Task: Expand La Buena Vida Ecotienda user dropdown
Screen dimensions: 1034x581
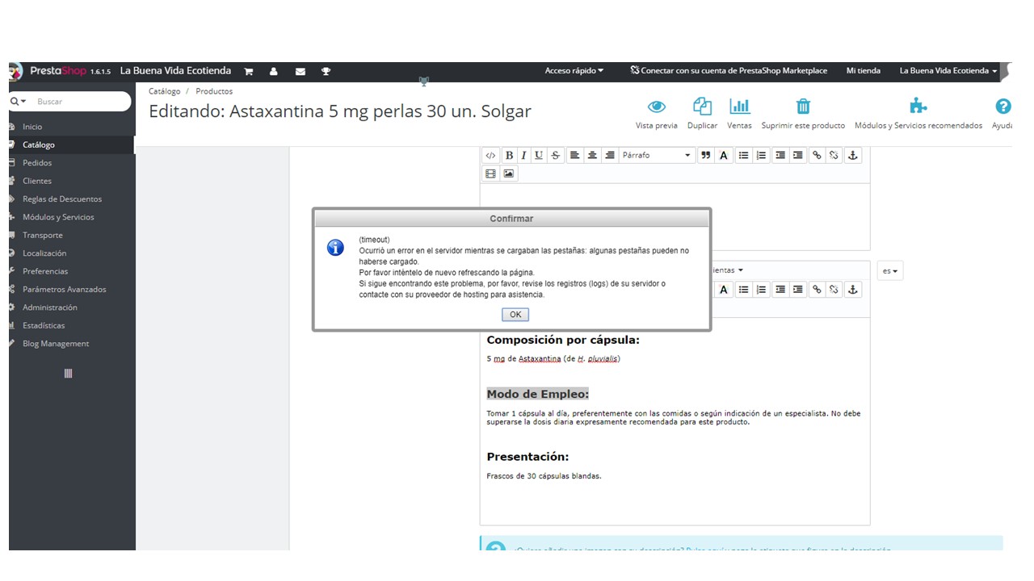Action: tap(948, 71)
